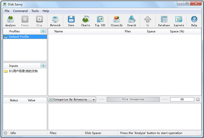
Task: Click the Help toolbar icon
Action: coord(194,21)
